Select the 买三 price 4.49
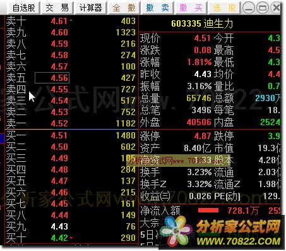Screen dimensions: 286x251 59,158
